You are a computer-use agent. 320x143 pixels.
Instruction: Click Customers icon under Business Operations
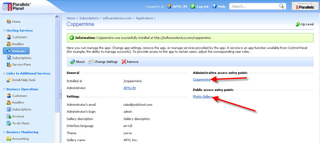(x=9, y=96)
